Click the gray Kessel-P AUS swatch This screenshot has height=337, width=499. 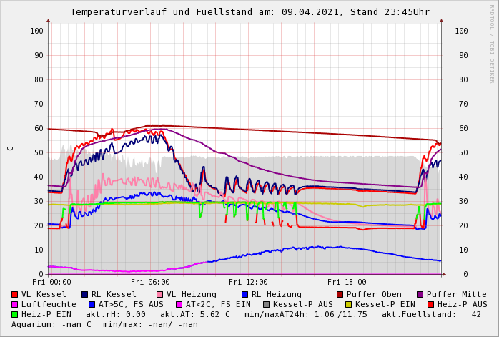pyautogui.click(x=266, y=304)
